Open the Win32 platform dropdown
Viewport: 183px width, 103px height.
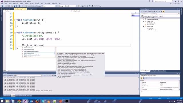coord(71,6)
